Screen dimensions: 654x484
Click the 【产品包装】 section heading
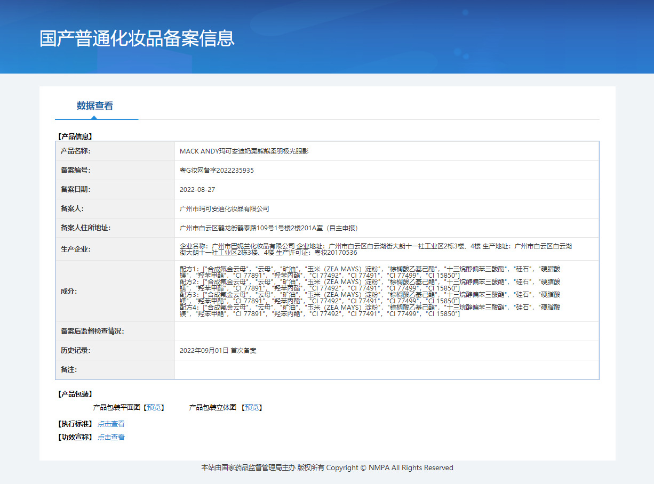pos(75,394)
